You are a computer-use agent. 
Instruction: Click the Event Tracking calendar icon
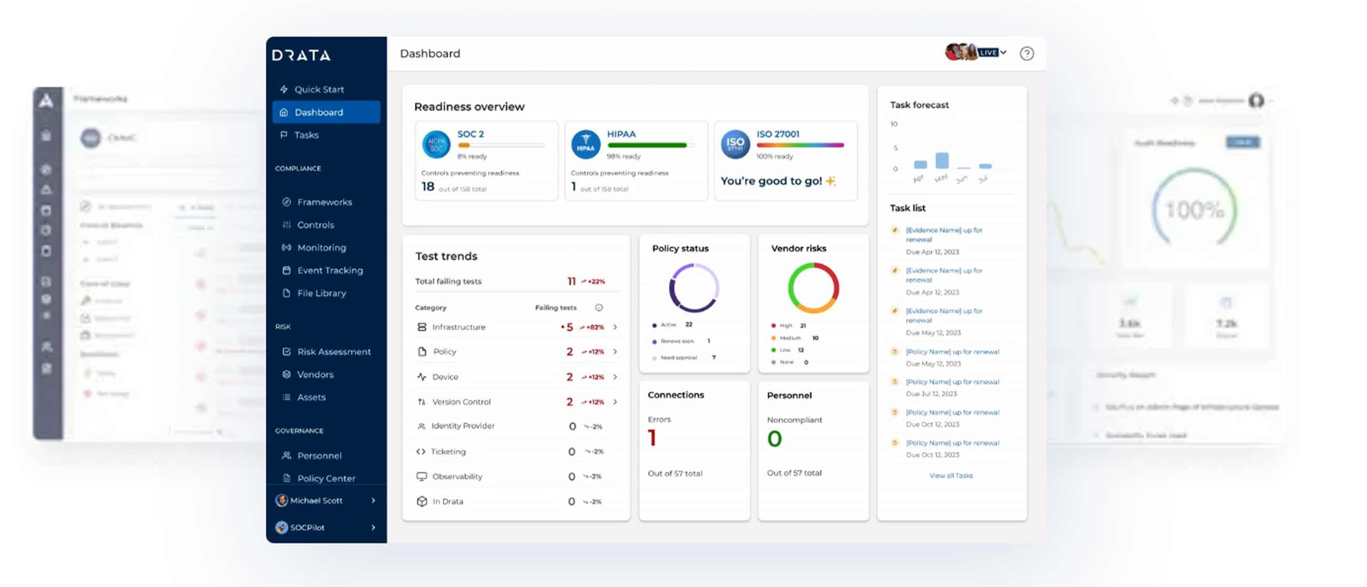click(286, 270)
